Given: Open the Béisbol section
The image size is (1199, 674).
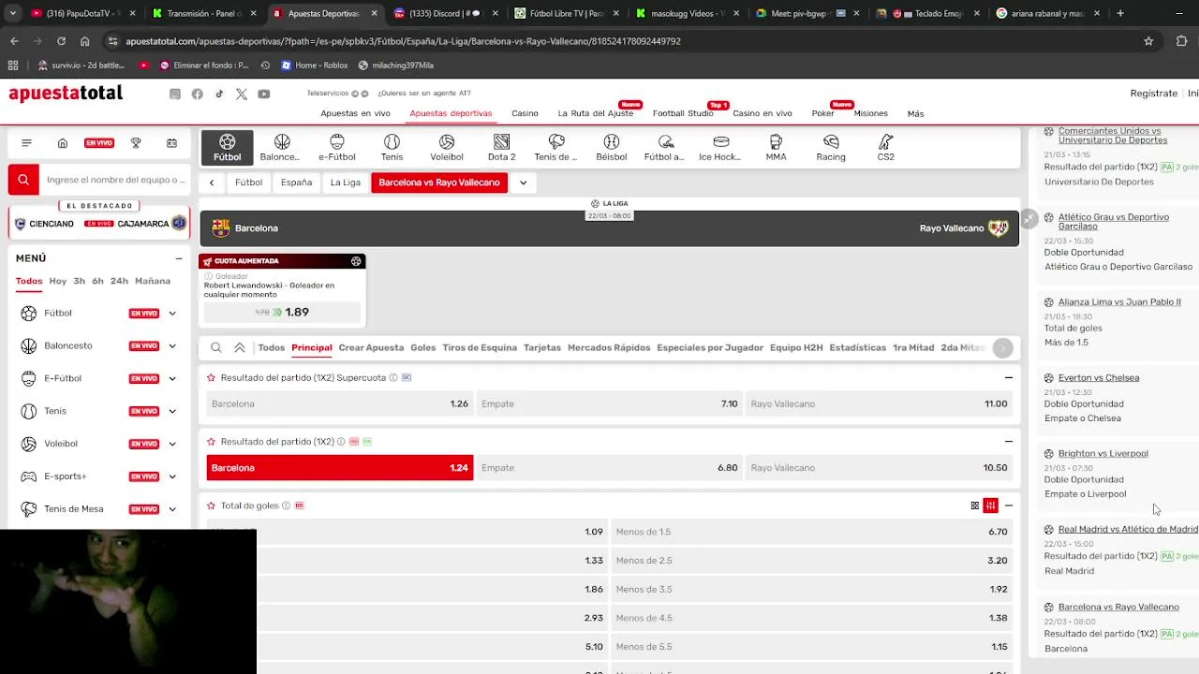Looking at the screenshot, I should (x=611, y=148).
